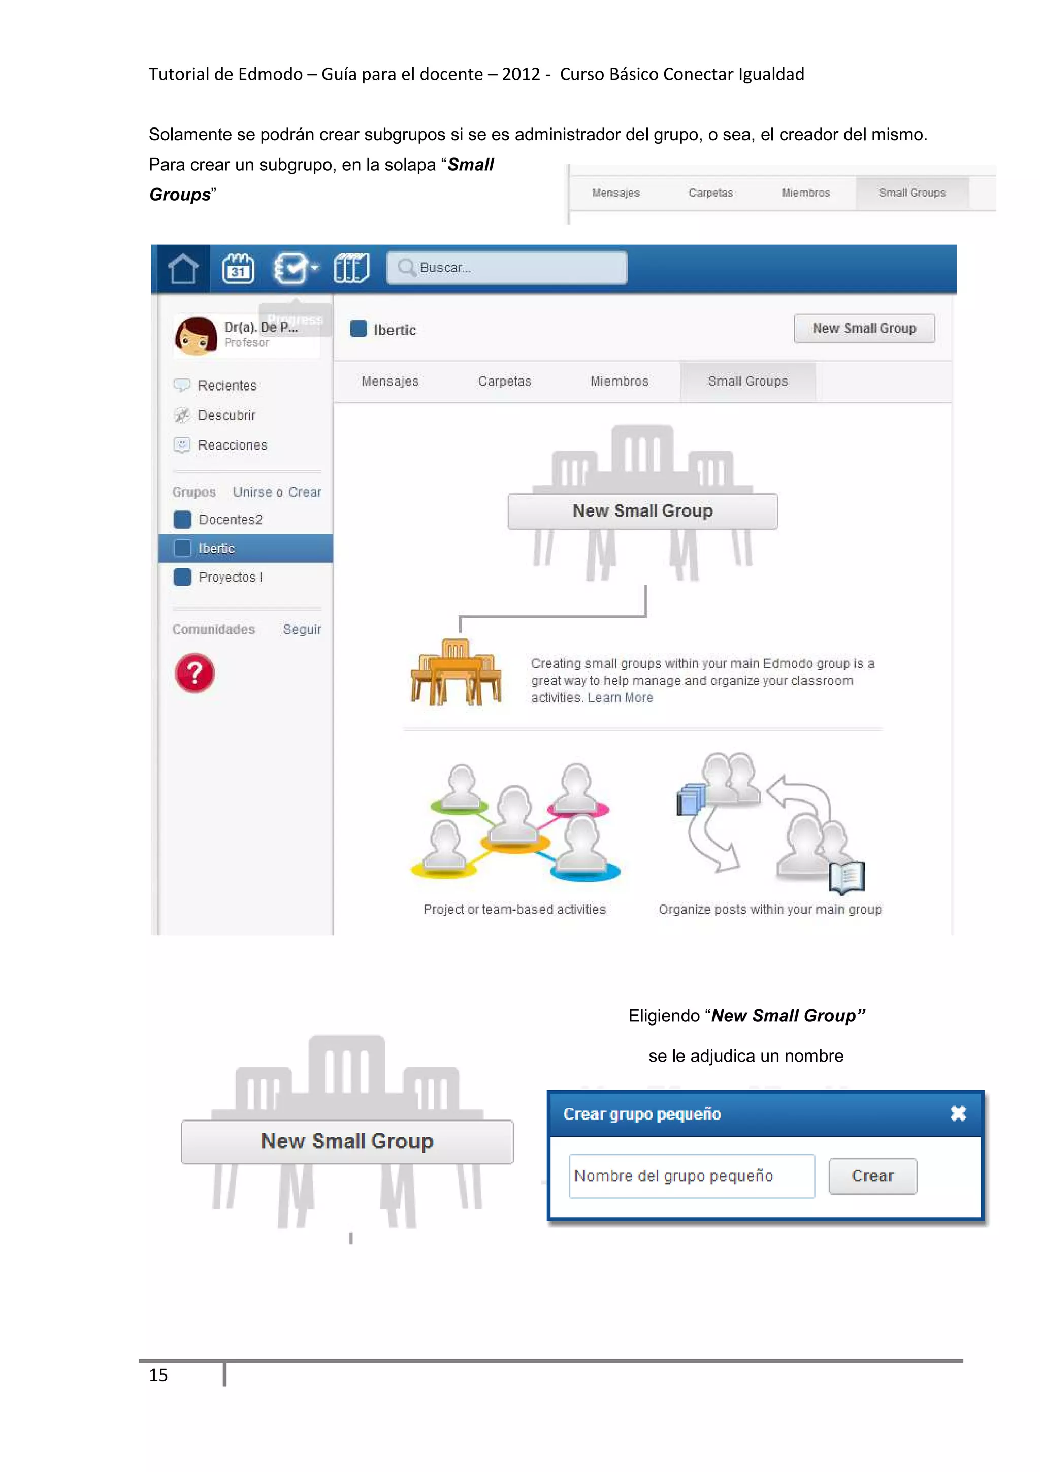This screenshot has width=1040, height=1472.
Task: Expand the Progress icon dropdown arrow
Action: 314,268
